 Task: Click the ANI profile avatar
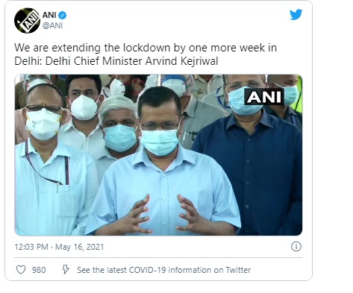27,21
